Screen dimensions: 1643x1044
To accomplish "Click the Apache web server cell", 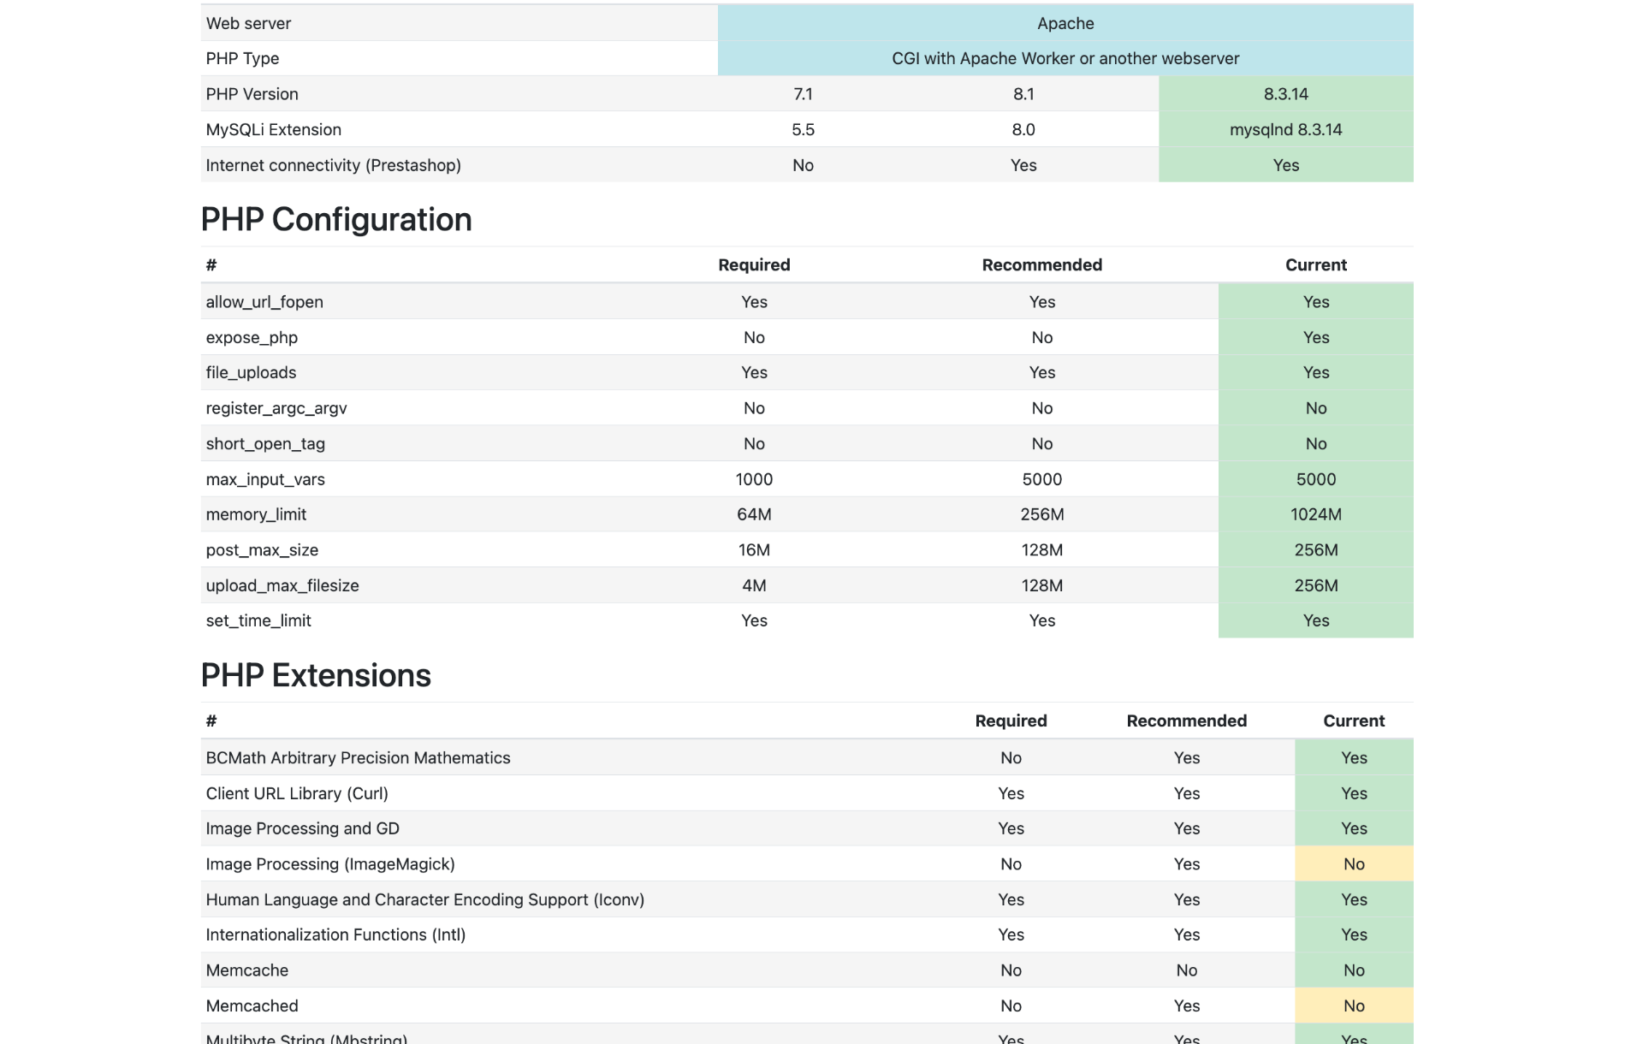I will 1065,23.
